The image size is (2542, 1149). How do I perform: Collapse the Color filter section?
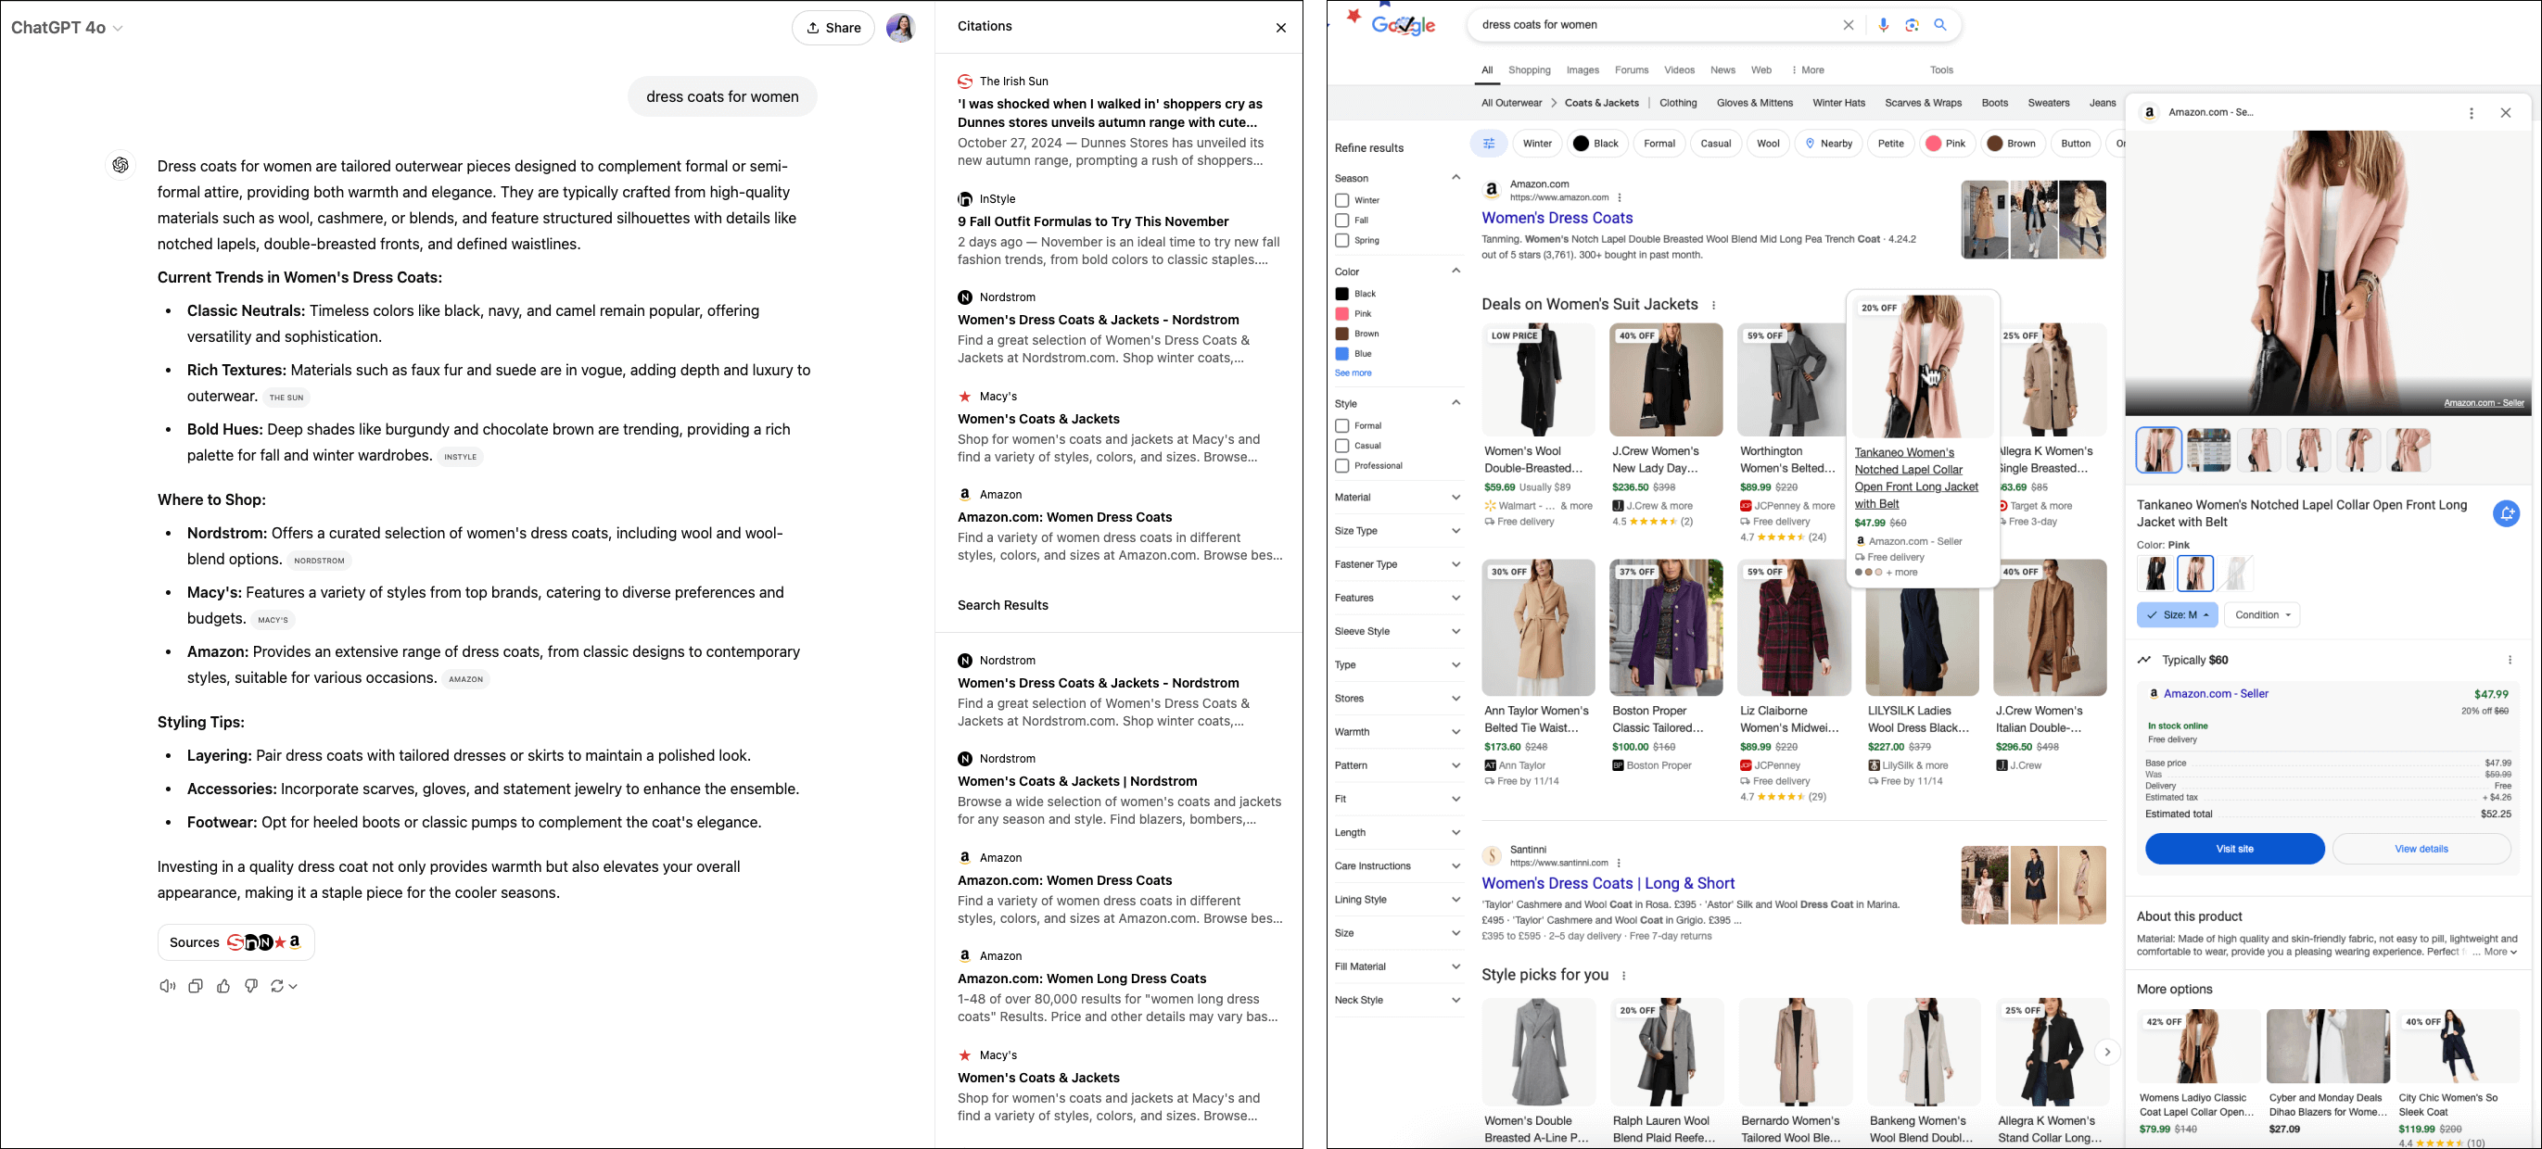pos(1455,271)
